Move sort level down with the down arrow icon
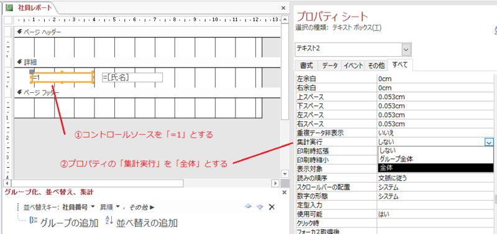The image size is (497, 234). pyautogui.click(x=260, y=207)
